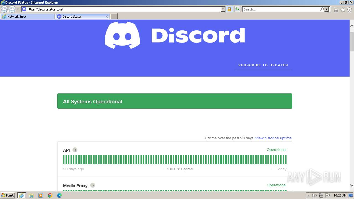Click the security lock icon
Image resolution: width=354 pixels, height=199 pixels.
229,9
